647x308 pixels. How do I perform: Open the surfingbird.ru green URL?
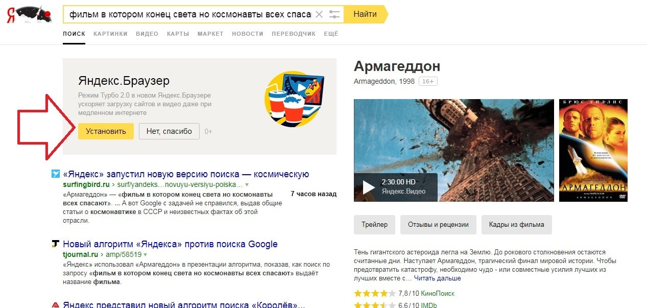pos(153,184)
